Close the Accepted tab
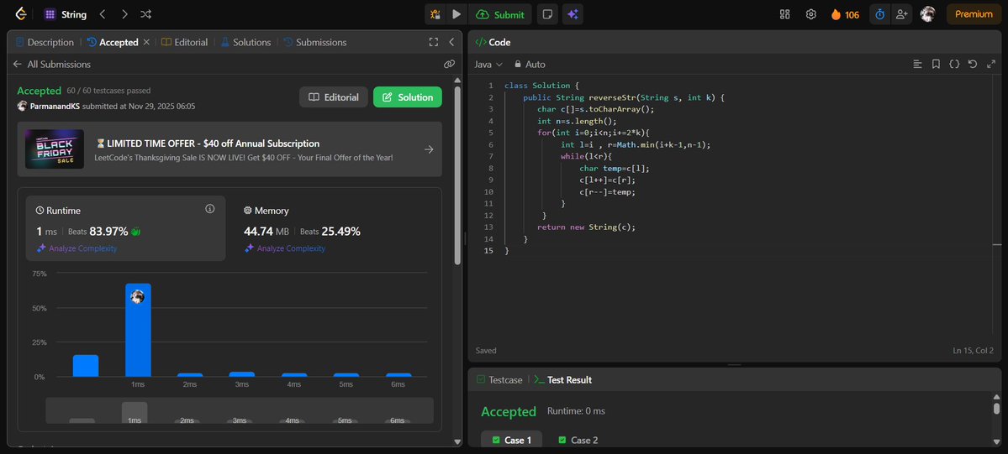Screen dimensions: 1008x454 click(x=146, y=42)
